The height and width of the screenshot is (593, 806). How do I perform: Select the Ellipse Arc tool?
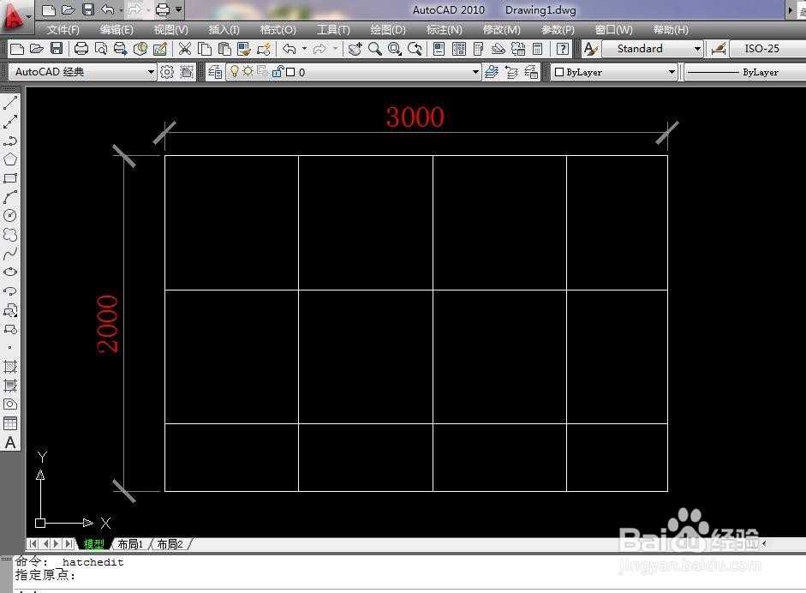(10, 291)
